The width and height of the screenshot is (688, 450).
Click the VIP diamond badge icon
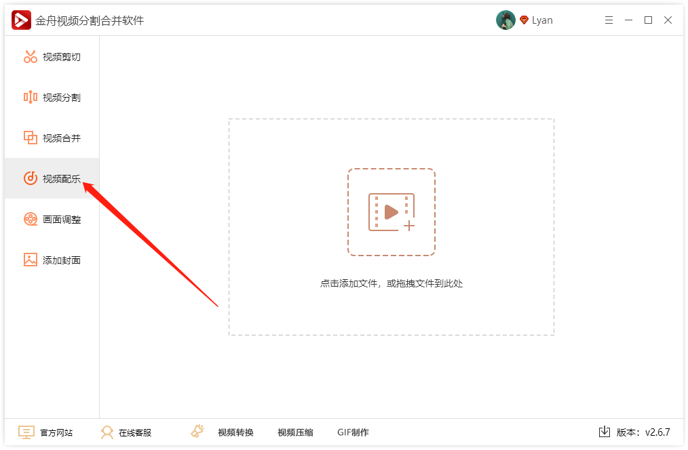pos(524,20)
